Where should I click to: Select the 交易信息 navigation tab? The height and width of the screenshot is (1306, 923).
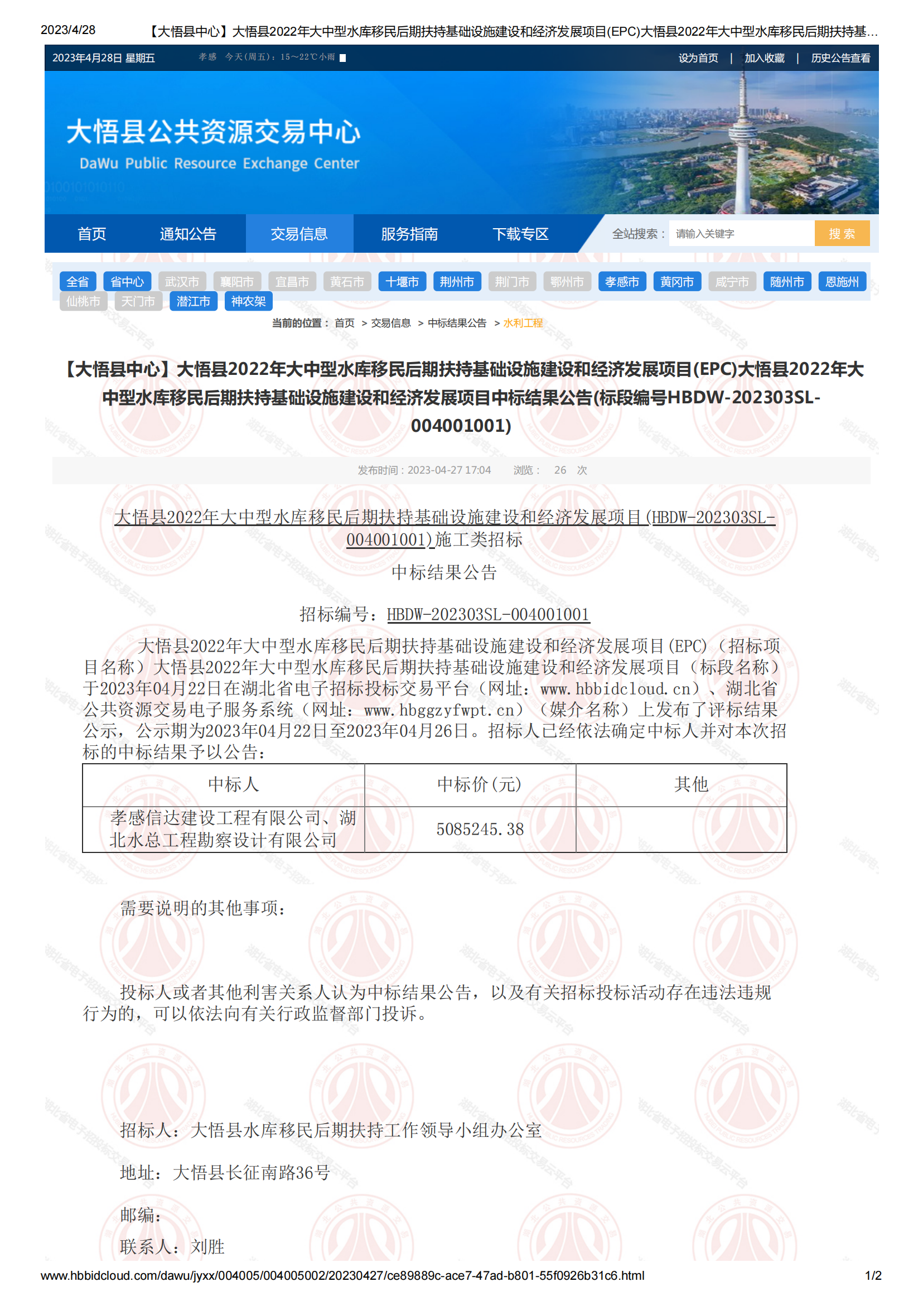(299, 234)
